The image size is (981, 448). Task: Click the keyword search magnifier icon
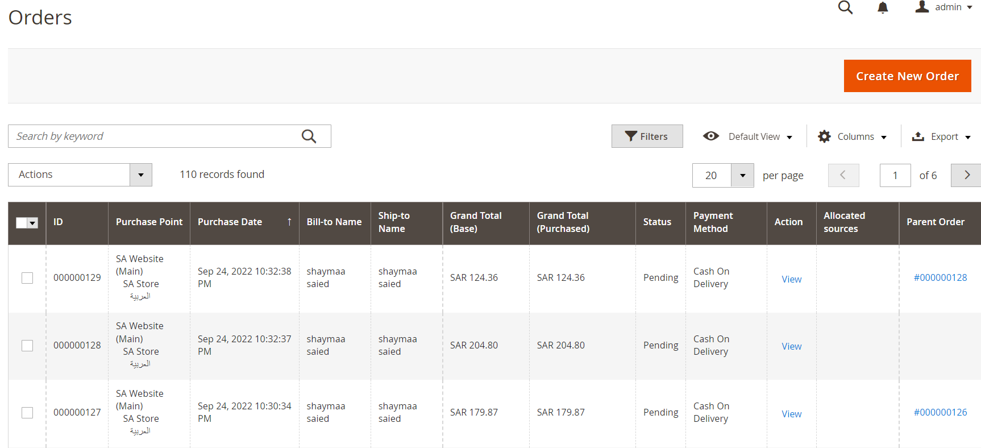pyautogui.click(x=309, y=136)
